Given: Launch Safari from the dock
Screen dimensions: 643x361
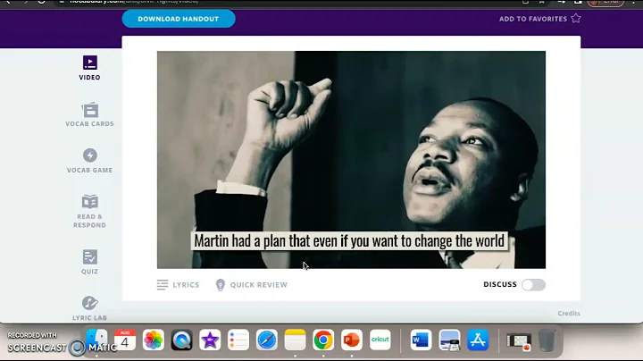Looking at the screenshot, I should point(266,340).
